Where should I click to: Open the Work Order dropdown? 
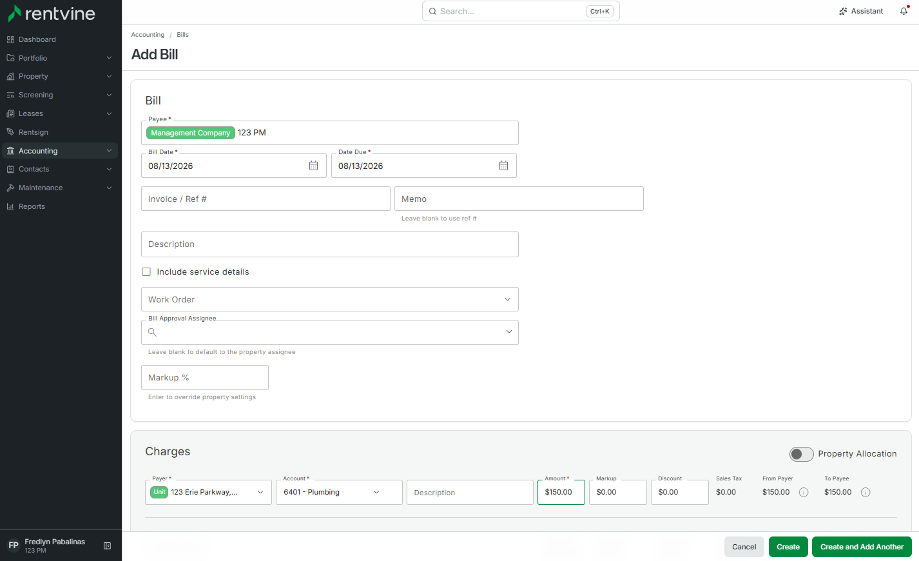pyautogui.click(x=330, y=299)
